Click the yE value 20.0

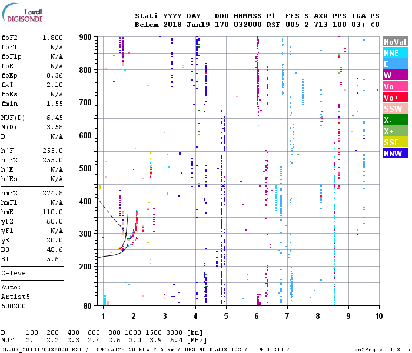point(55,240)
